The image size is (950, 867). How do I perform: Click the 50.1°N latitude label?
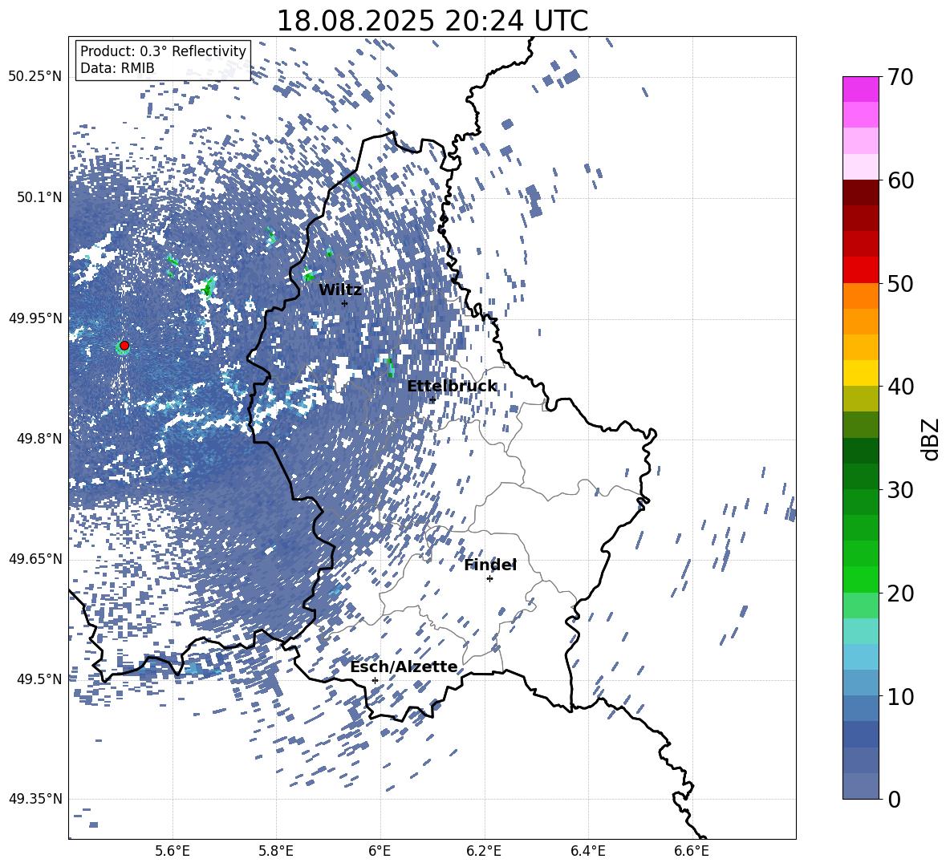(x=39, y=197)
